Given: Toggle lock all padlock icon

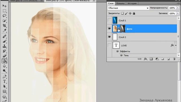Looking at the screenshot, I should pyautogui.click(x=134, y=13).
